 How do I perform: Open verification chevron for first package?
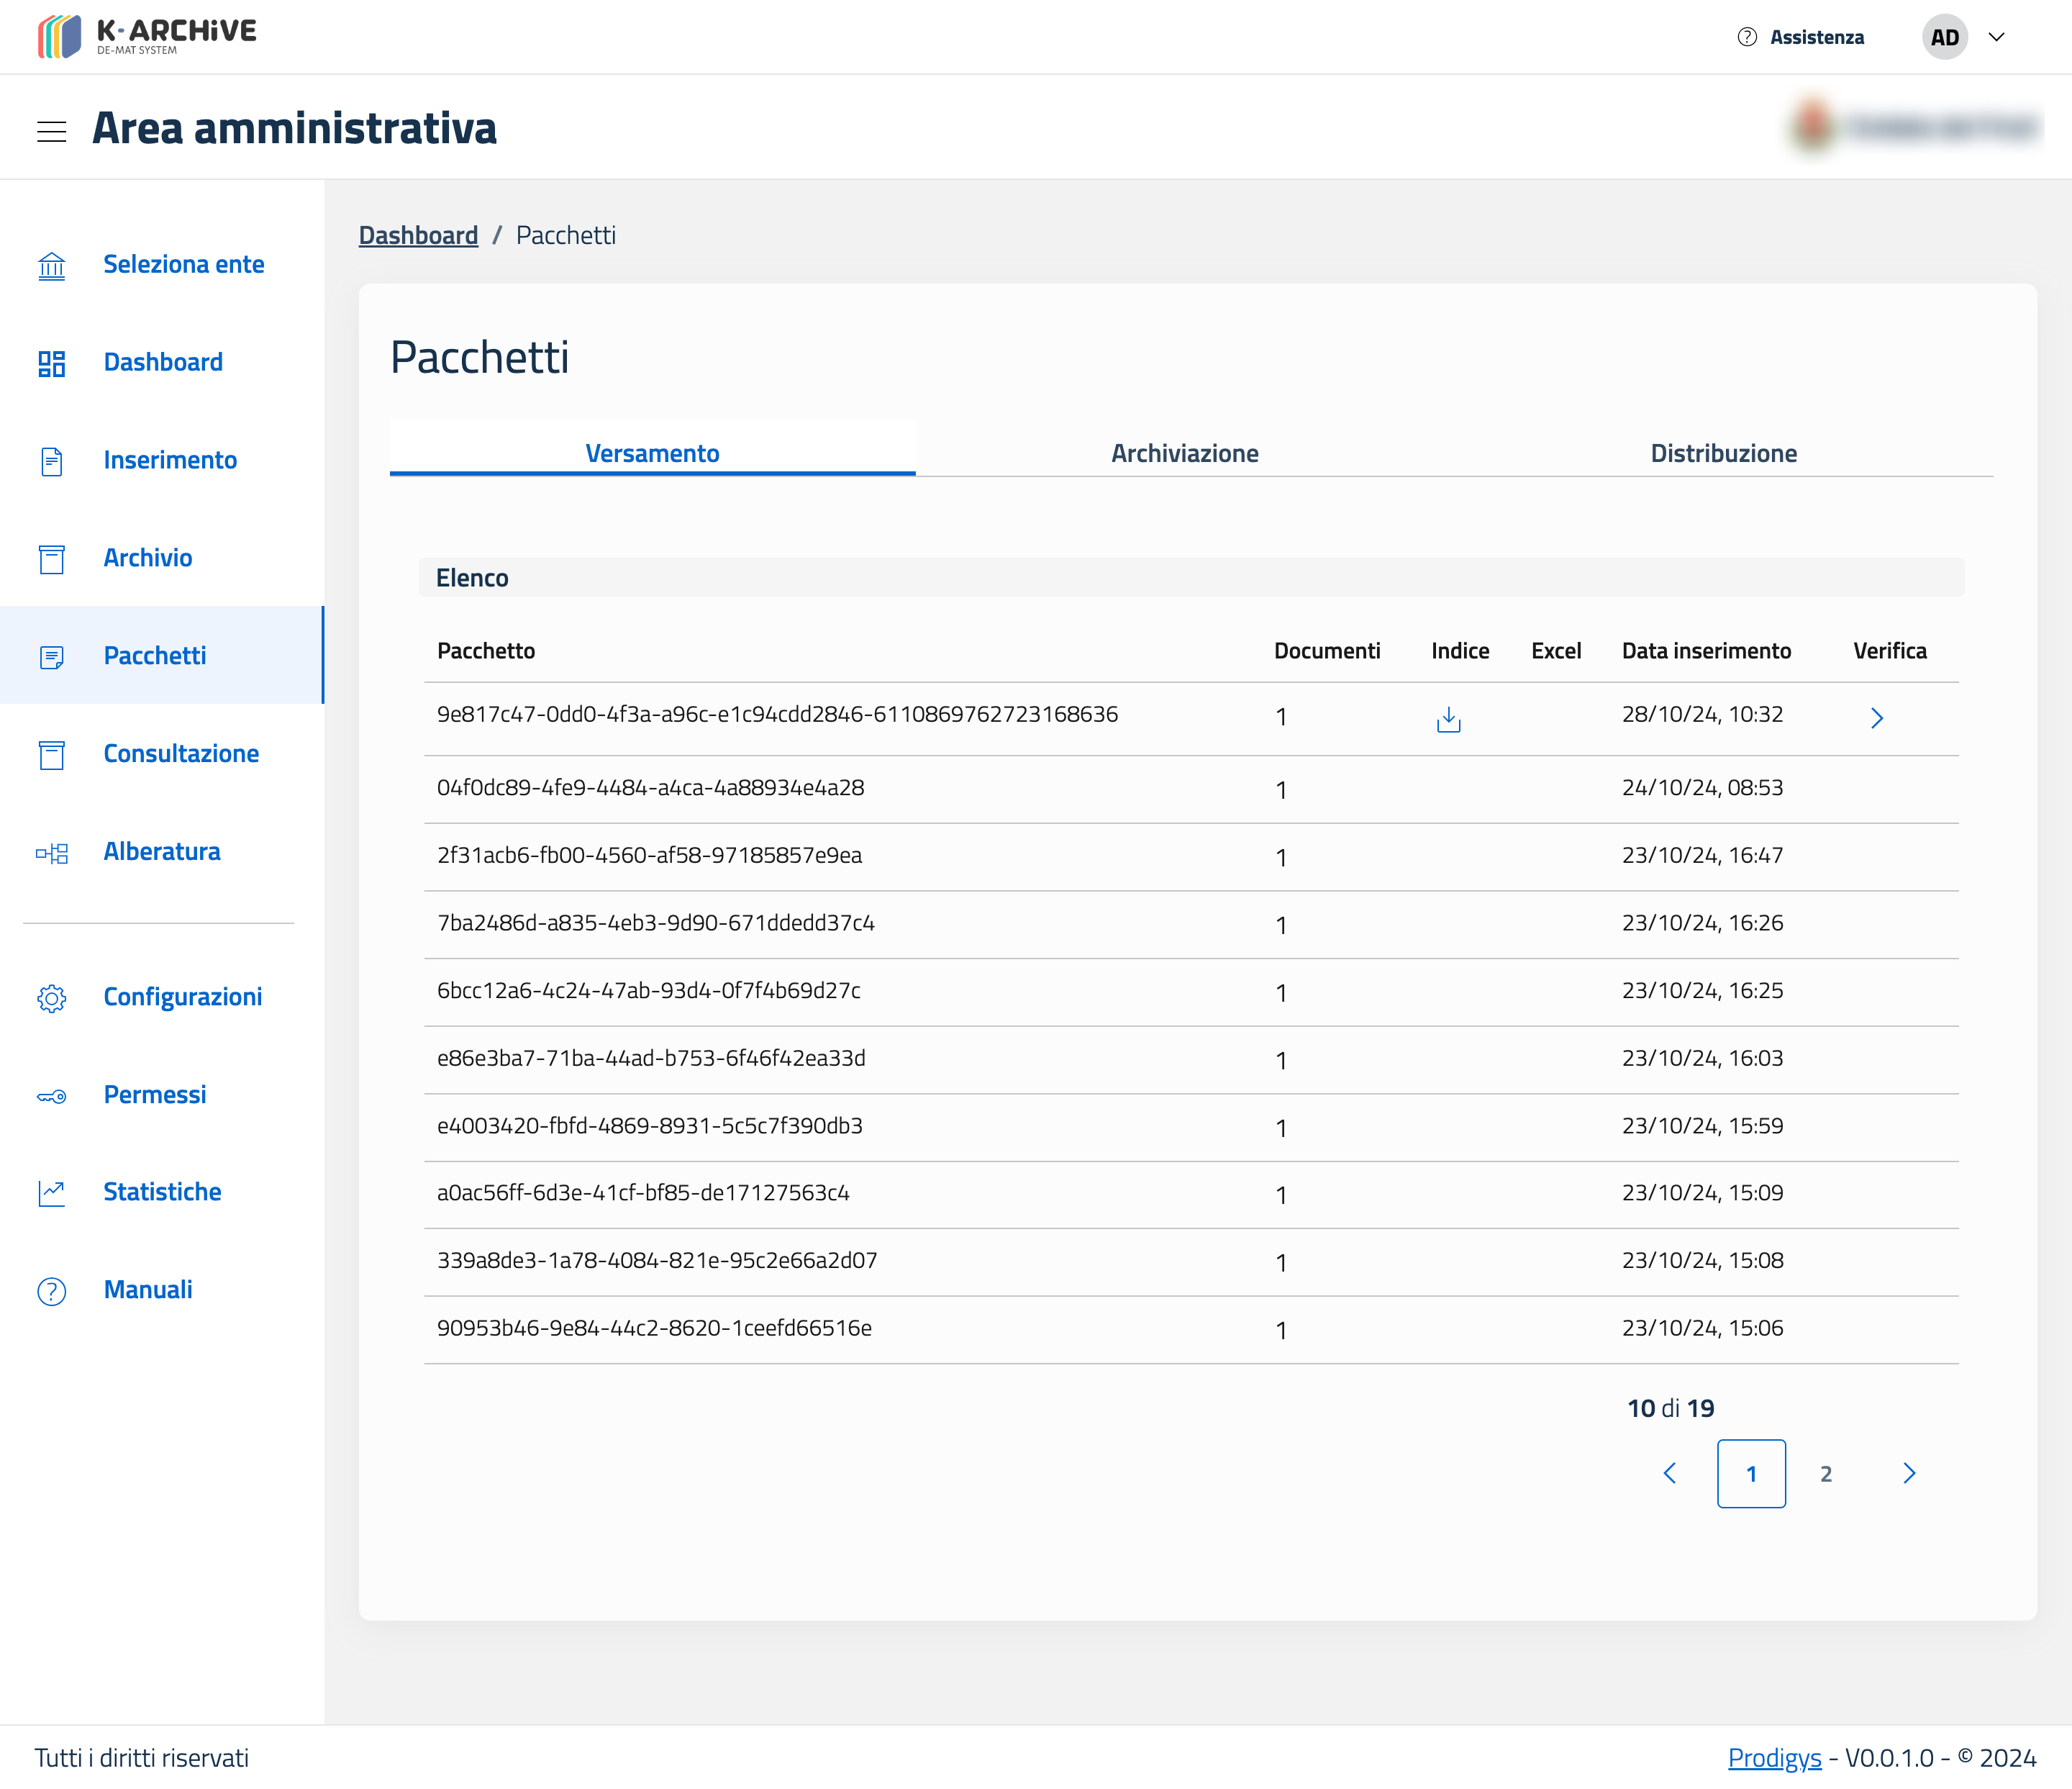click(x=1876, y=718)
